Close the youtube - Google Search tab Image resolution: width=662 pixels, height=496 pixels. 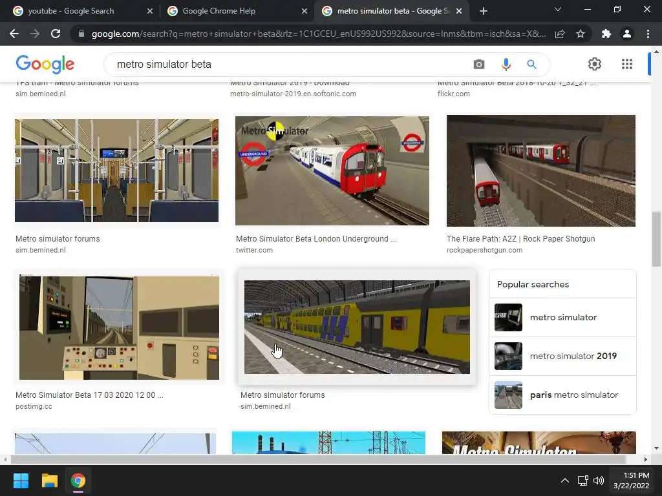(x=150, y=11)
